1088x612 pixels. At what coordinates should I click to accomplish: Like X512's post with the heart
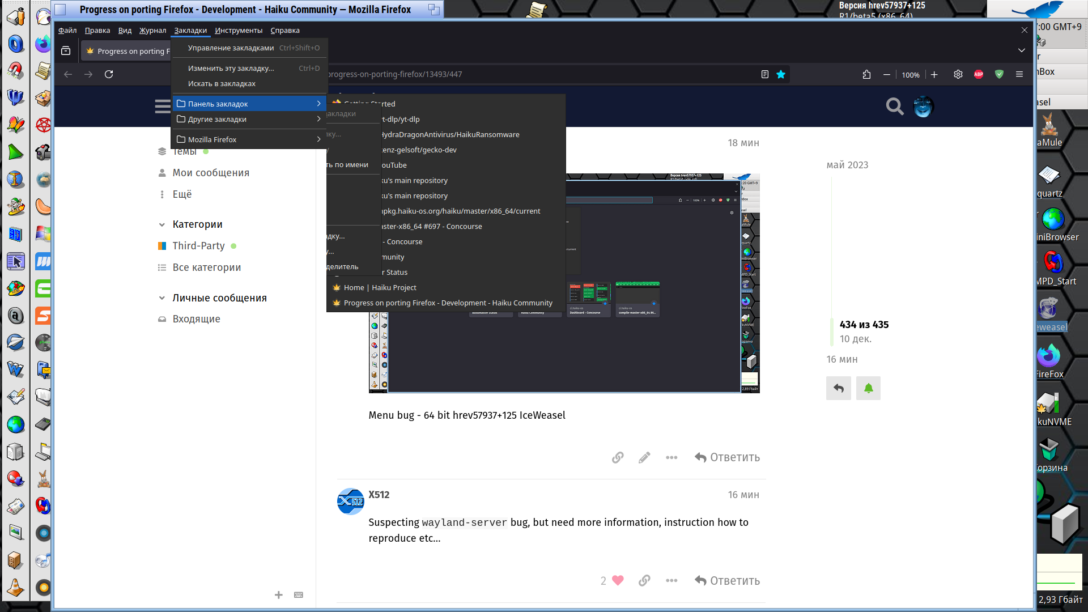point(618,580)
